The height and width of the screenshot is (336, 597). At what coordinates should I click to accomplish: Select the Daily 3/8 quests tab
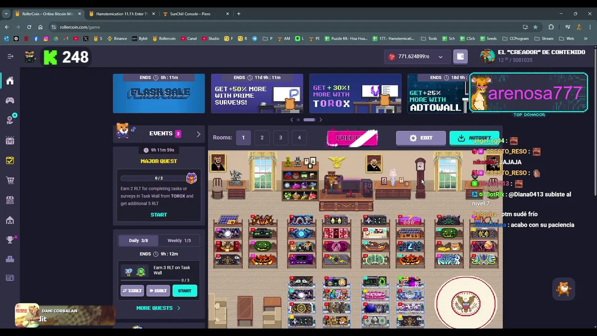138,240
